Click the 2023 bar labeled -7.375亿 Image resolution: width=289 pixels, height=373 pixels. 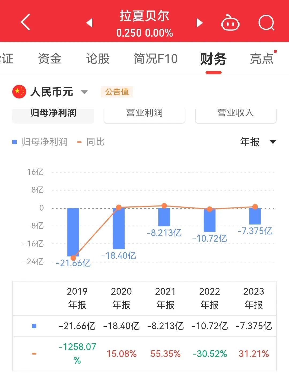[255, 216]
